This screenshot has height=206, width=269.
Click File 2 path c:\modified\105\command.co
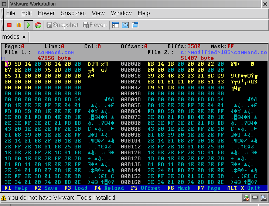tap(224, 52)
